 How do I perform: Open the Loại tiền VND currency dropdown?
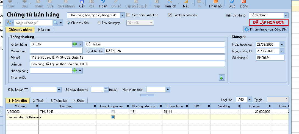point(249,99)
